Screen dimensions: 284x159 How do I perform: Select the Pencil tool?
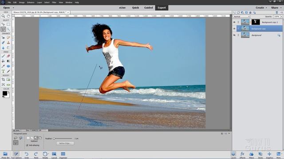(8, 72)
